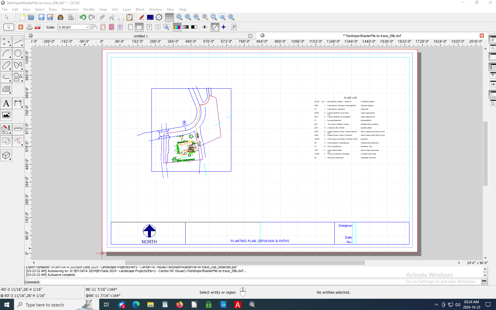Screen dimensions: 496x310
Task: Toggle the grid display button
Action: coord(169,17)
